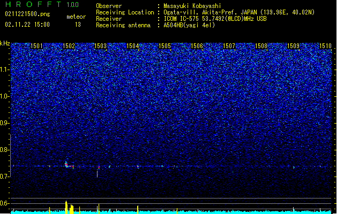Image resolution: width=337 pixels, height=214 pixels.
Task: Click the Receiver label
Action: click(109, 19)
